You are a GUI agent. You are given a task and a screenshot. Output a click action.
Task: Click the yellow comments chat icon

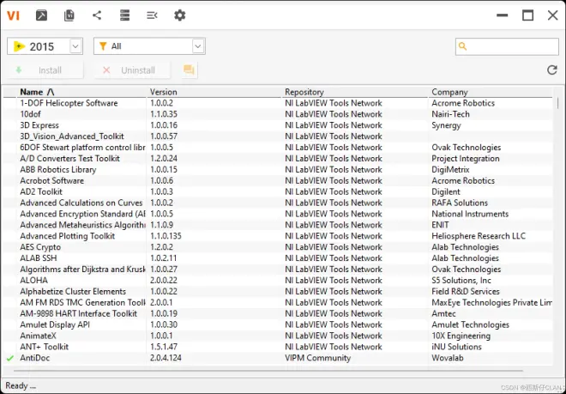(189, 70)
